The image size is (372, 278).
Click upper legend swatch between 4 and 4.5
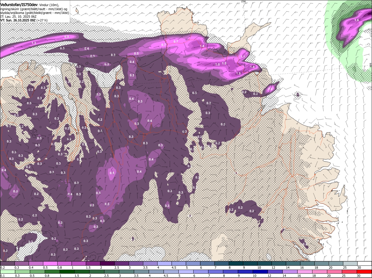(164, 263)
